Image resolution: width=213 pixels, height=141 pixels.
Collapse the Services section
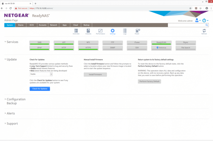[x=5, y=42]
